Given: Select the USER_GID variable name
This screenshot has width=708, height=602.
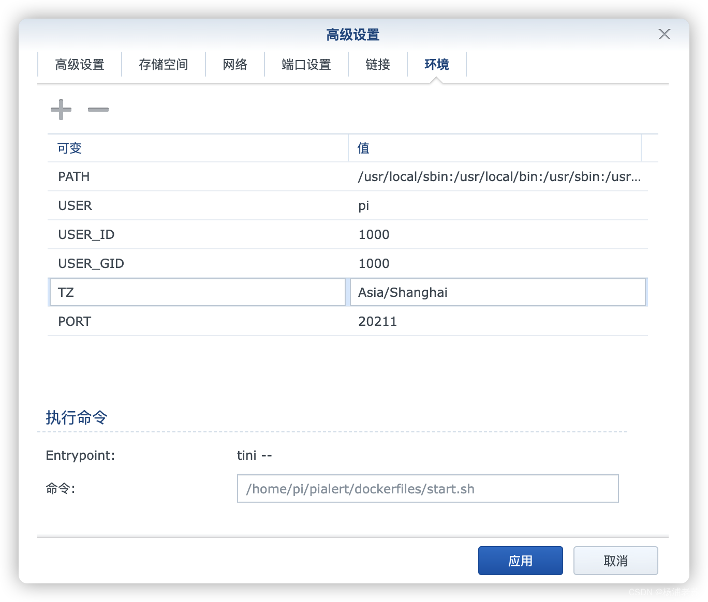Looking at the screenshot, I should (x=91, y=263).
